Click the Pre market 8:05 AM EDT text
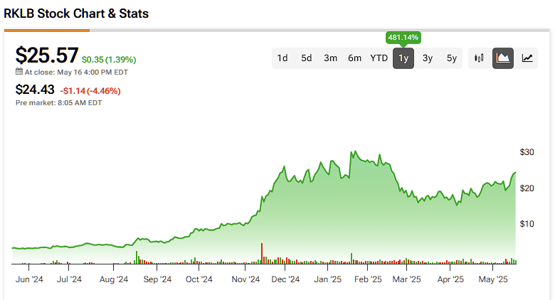The height and width of the screenshot is (300, 555). click(59, 103)
